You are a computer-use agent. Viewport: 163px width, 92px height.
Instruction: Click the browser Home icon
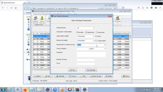(16, 8)
